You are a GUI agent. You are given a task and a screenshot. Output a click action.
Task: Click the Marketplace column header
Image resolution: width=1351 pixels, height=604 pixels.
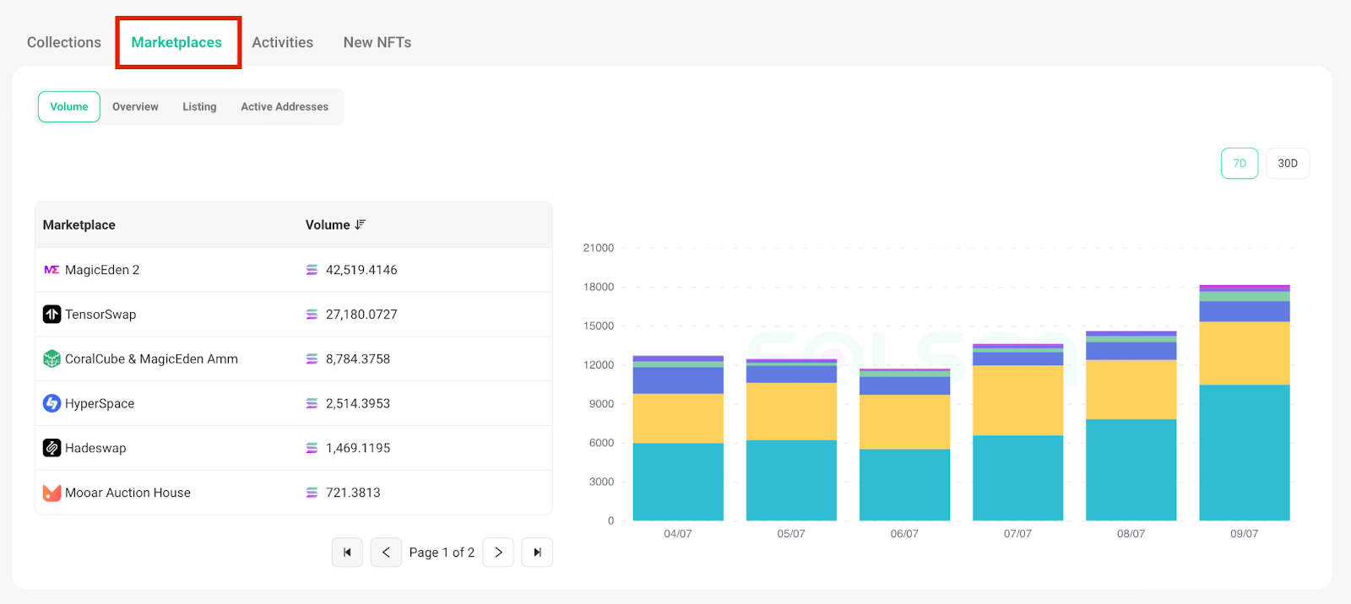(79, 225)
